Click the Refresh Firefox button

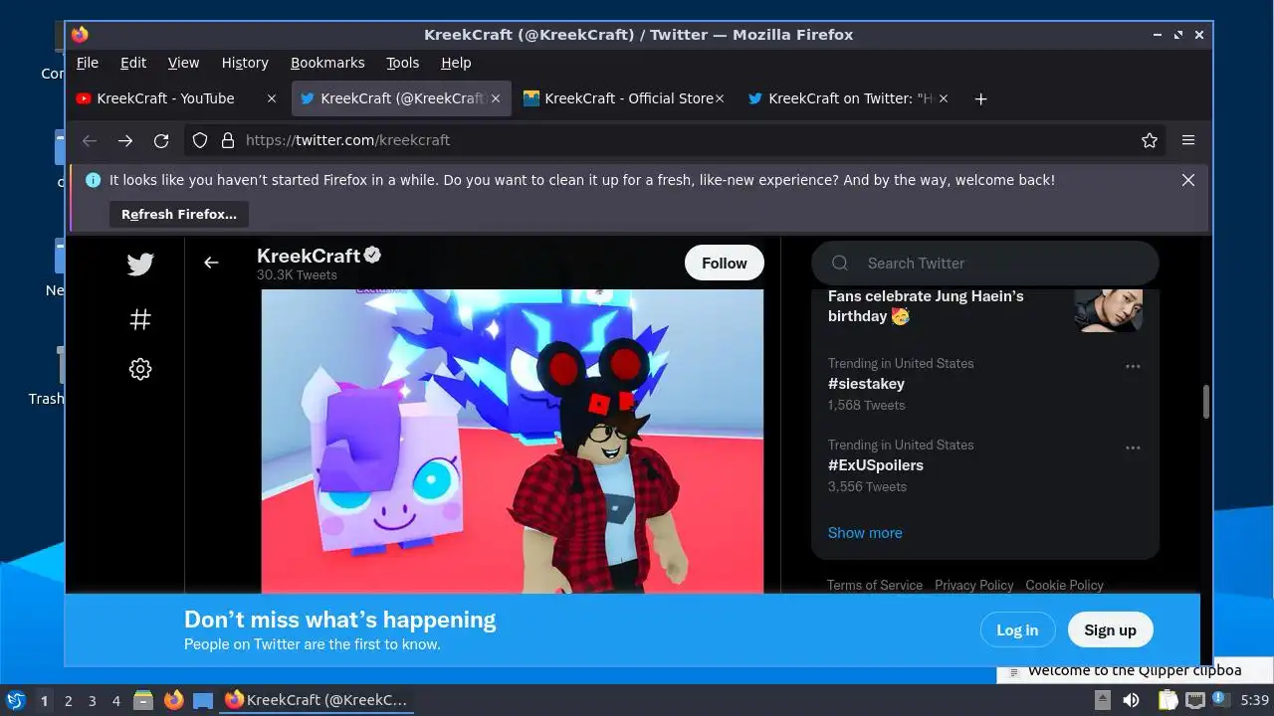pos(179,214)
